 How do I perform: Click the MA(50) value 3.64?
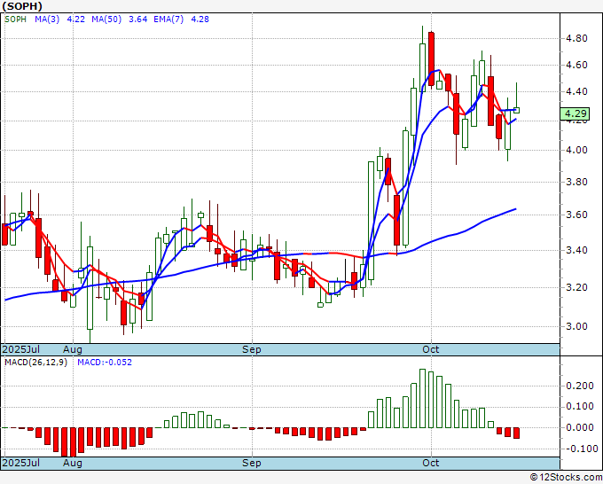(x=137, y=20)
